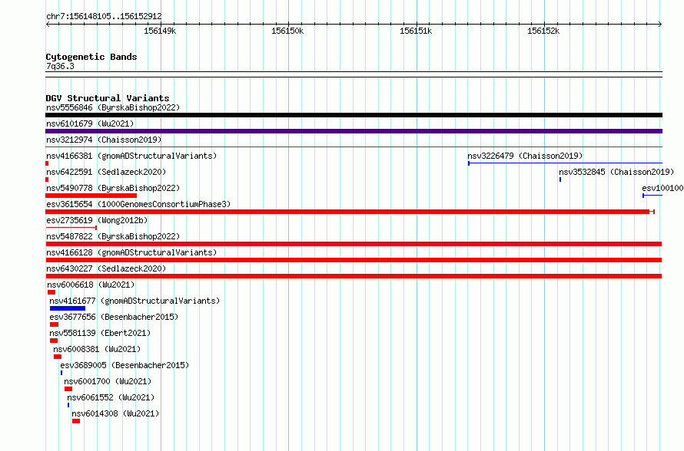This screenshot has width=684, height=451.
Task: Click the Cytogenetic Bands track title
Action: coord(91,57)
